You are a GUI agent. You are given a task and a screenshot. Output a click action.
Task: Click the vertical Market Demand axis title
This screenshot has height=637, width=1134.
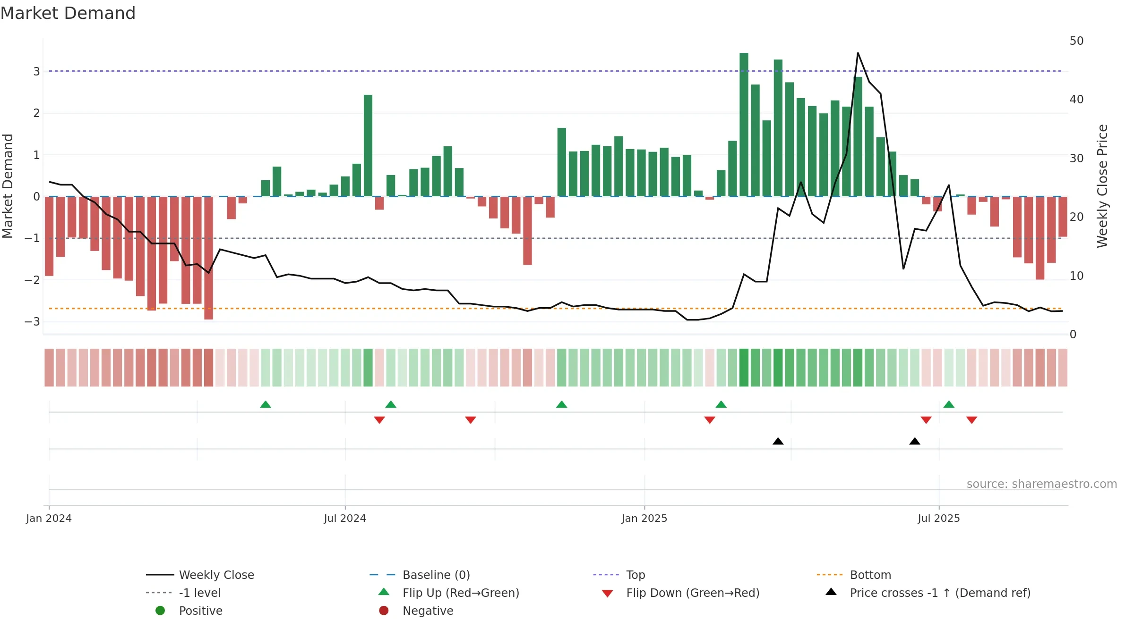(x=8, y=186)
